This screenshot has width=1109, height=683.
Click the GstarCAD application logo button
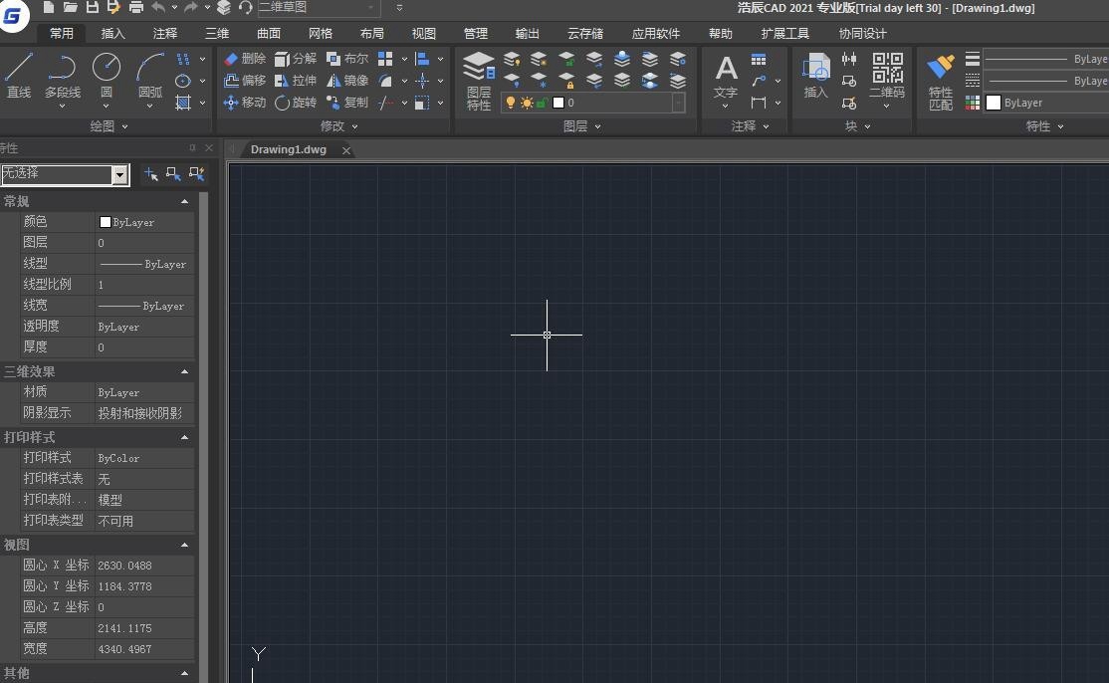[x=13, y=16]
